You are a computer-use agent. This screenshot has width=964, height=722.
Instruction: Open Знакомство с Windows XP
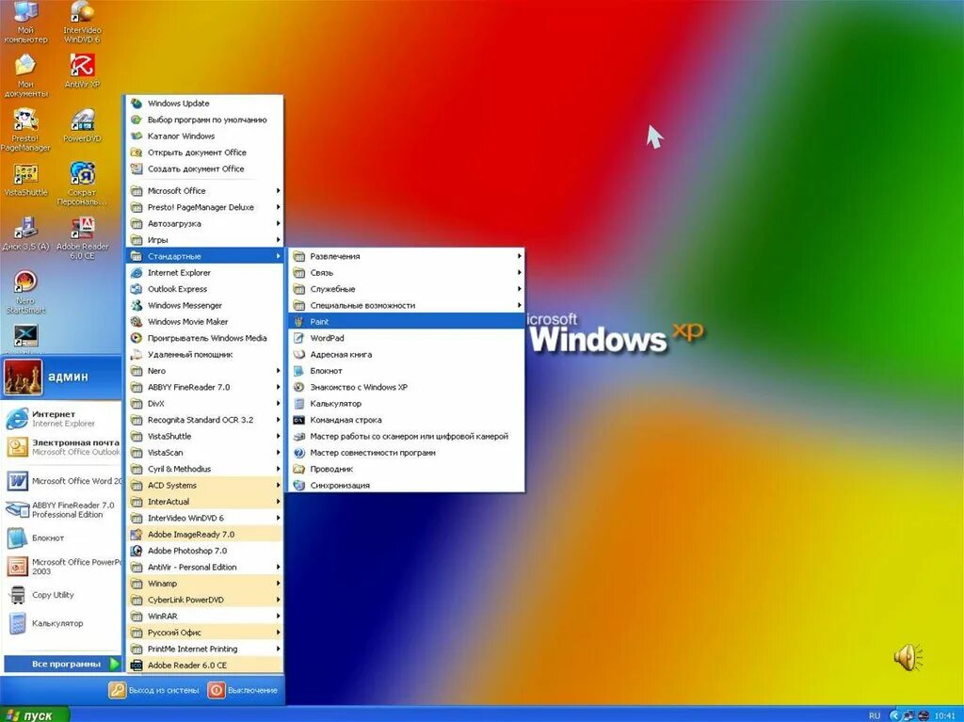407,387
